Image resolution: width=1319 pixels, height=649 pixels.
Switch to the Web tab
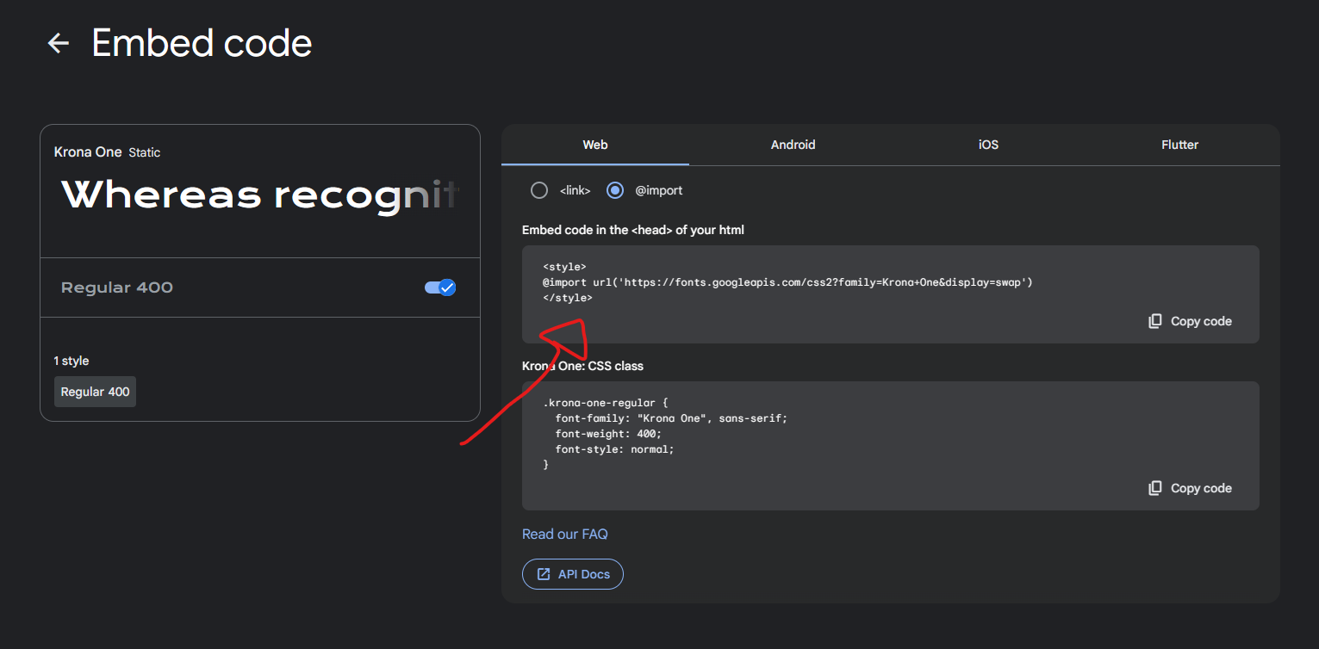click(595, 145)
